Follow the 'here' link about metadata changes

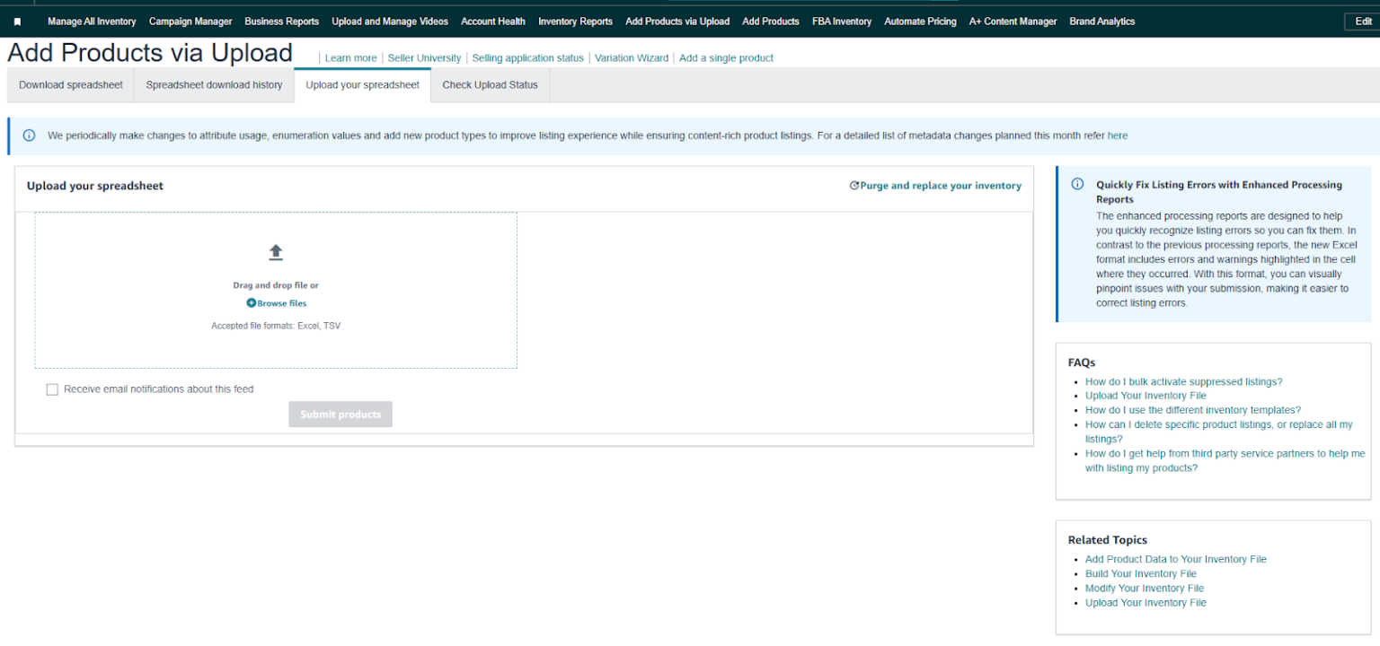tap(1117, 135)
